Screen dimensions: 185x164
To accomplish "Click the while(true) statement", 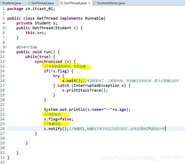I will pyautogui.click(x=38, y=57).
